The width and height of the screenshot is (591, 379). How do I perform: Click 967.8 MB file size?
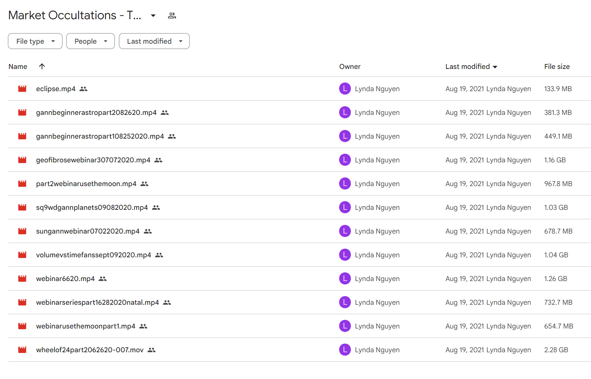click(558, 184)
